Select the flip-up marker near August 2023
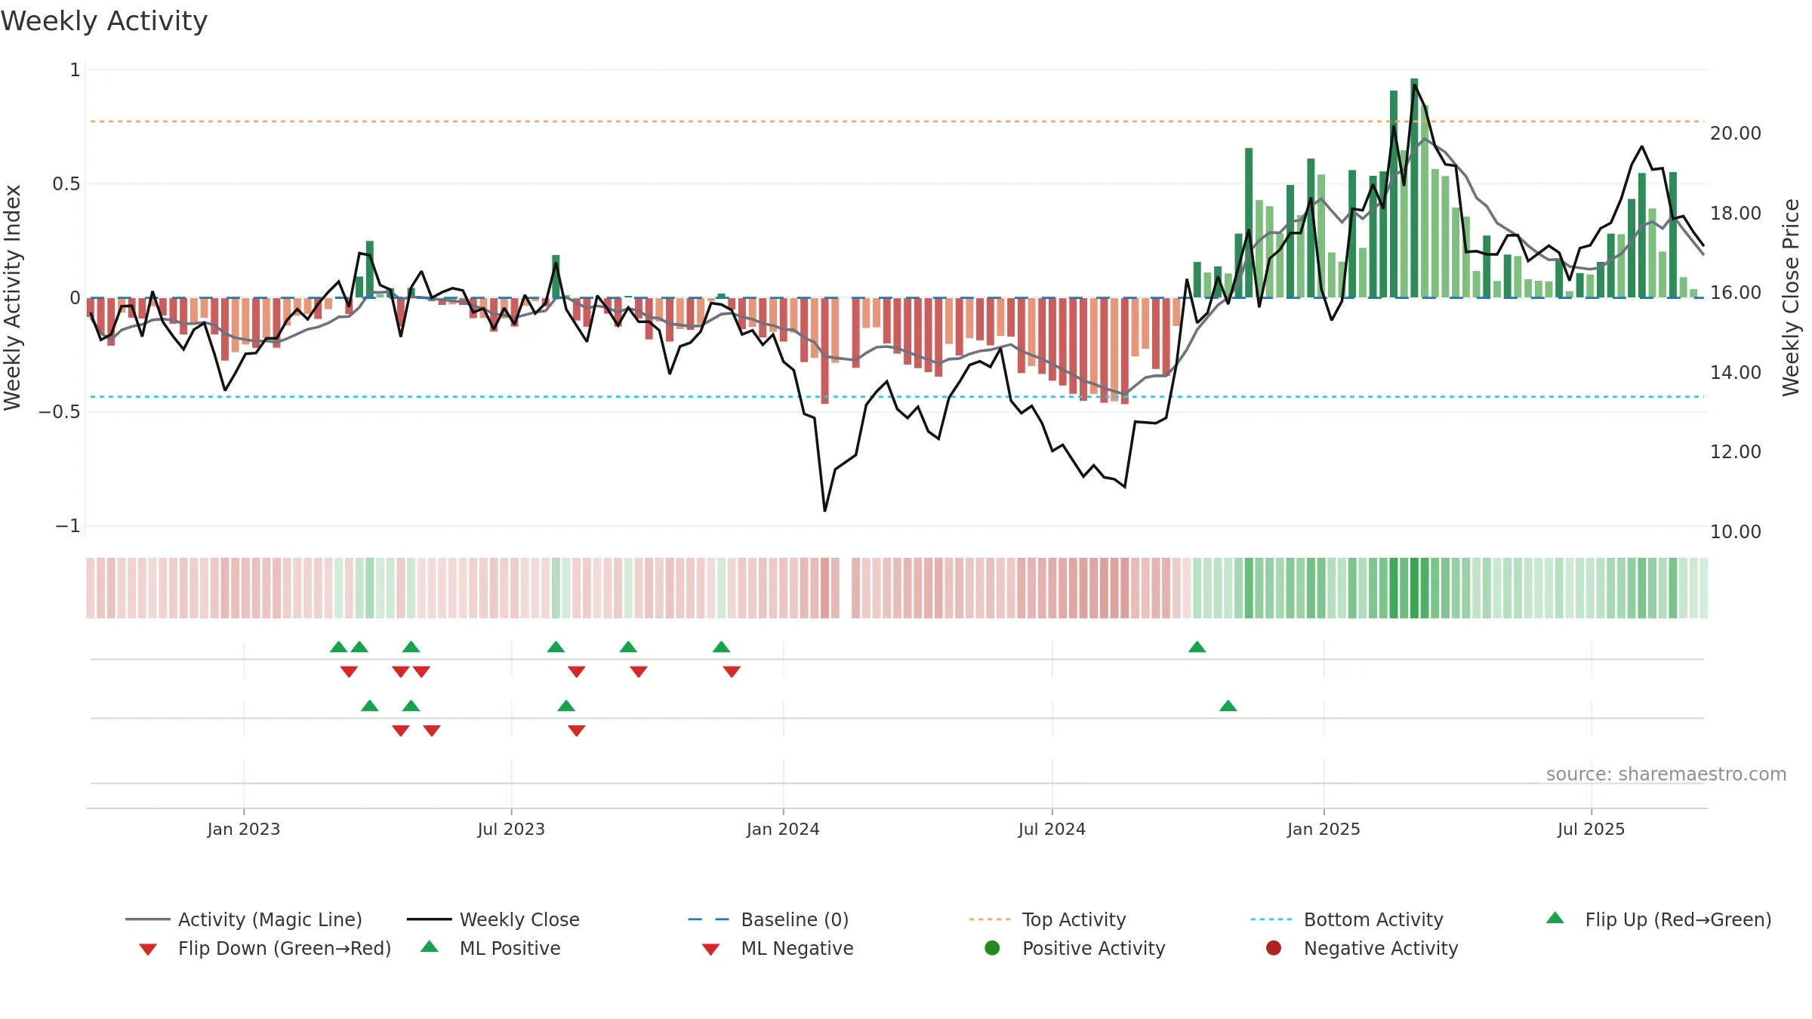The height and width of the screenshot is (1019, 1812). 556,647
